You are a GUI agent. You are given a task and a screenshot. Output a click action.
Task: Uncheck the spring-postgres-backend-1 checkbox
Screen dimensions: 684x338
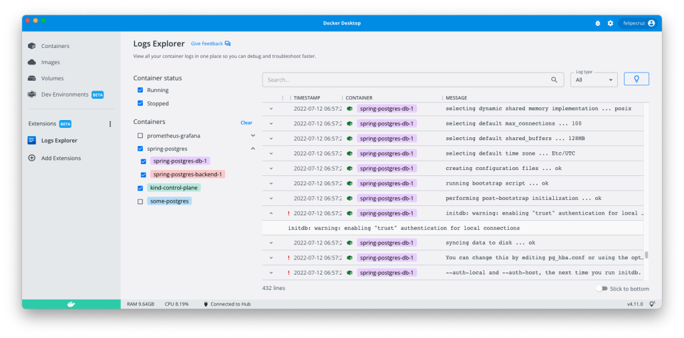(x=143, y=175)
